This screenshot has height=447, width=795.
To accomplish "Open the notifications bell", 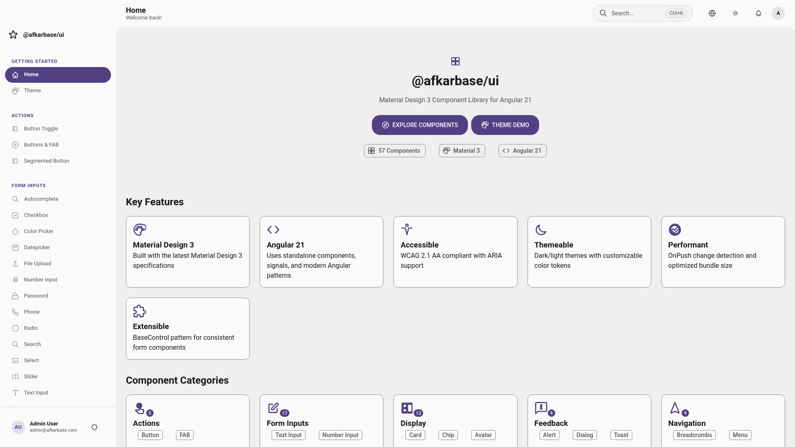I will [x=759, y=13].
